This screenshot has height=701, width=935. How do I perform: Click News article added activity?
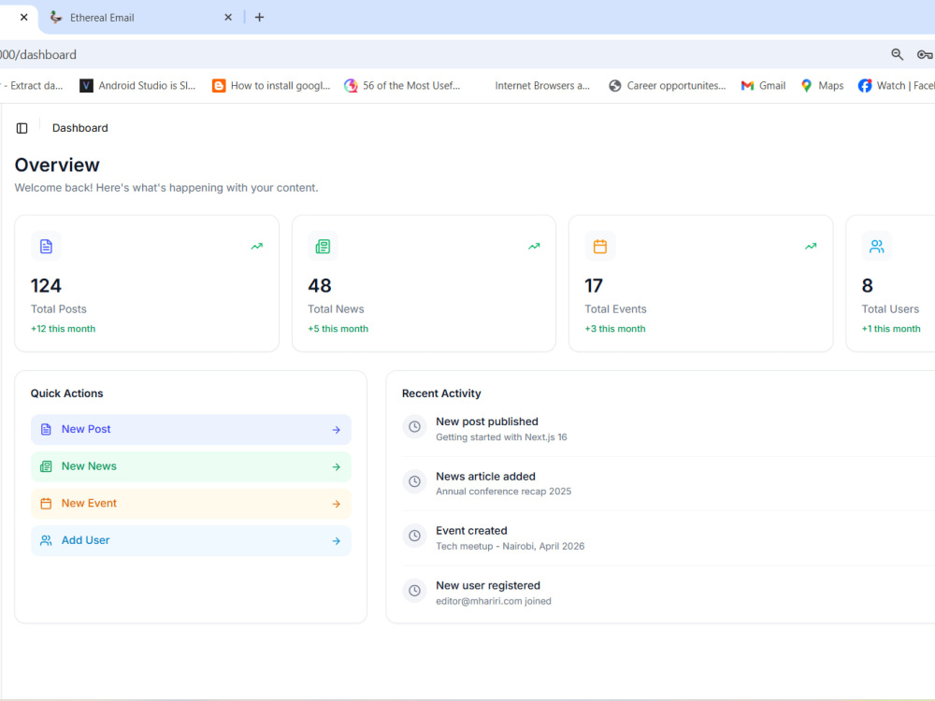click(485, 477)
